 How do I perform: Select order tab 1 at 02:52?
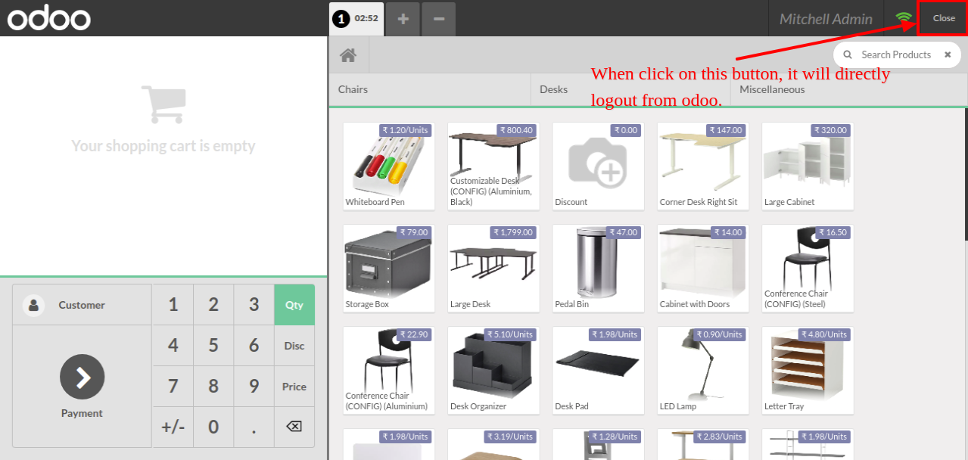coord(356,19)
